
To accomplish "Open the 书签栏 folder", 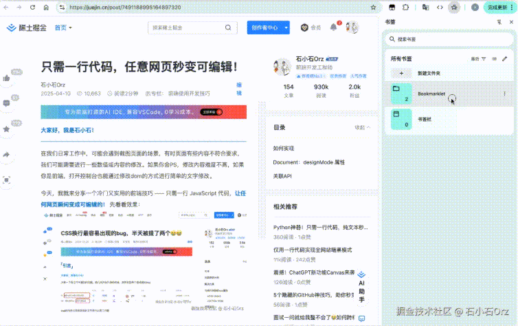I will pyautogui.click(x=449, y=120).
